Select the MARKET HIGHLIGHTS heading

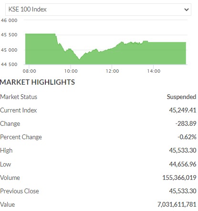[x=37, y=82]
